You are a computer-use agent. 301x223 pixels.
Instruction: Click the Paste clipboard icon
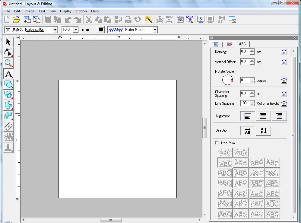pyautogui.click(x=107, y=19)
